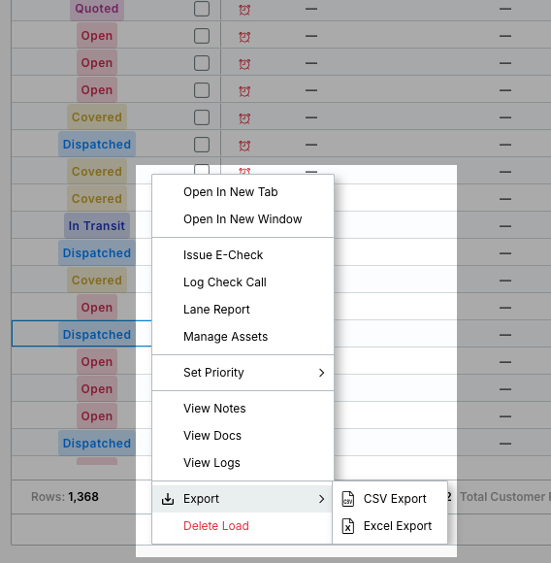This screenshot has height=563, width=551.
Task: Click the alarm clock icon in the first Open row
Action: pos(244,37)
